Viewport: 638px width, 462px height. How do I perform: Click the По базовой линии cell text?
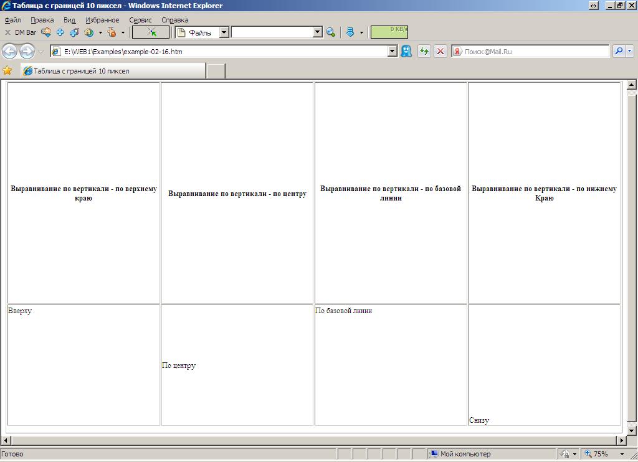344,311
